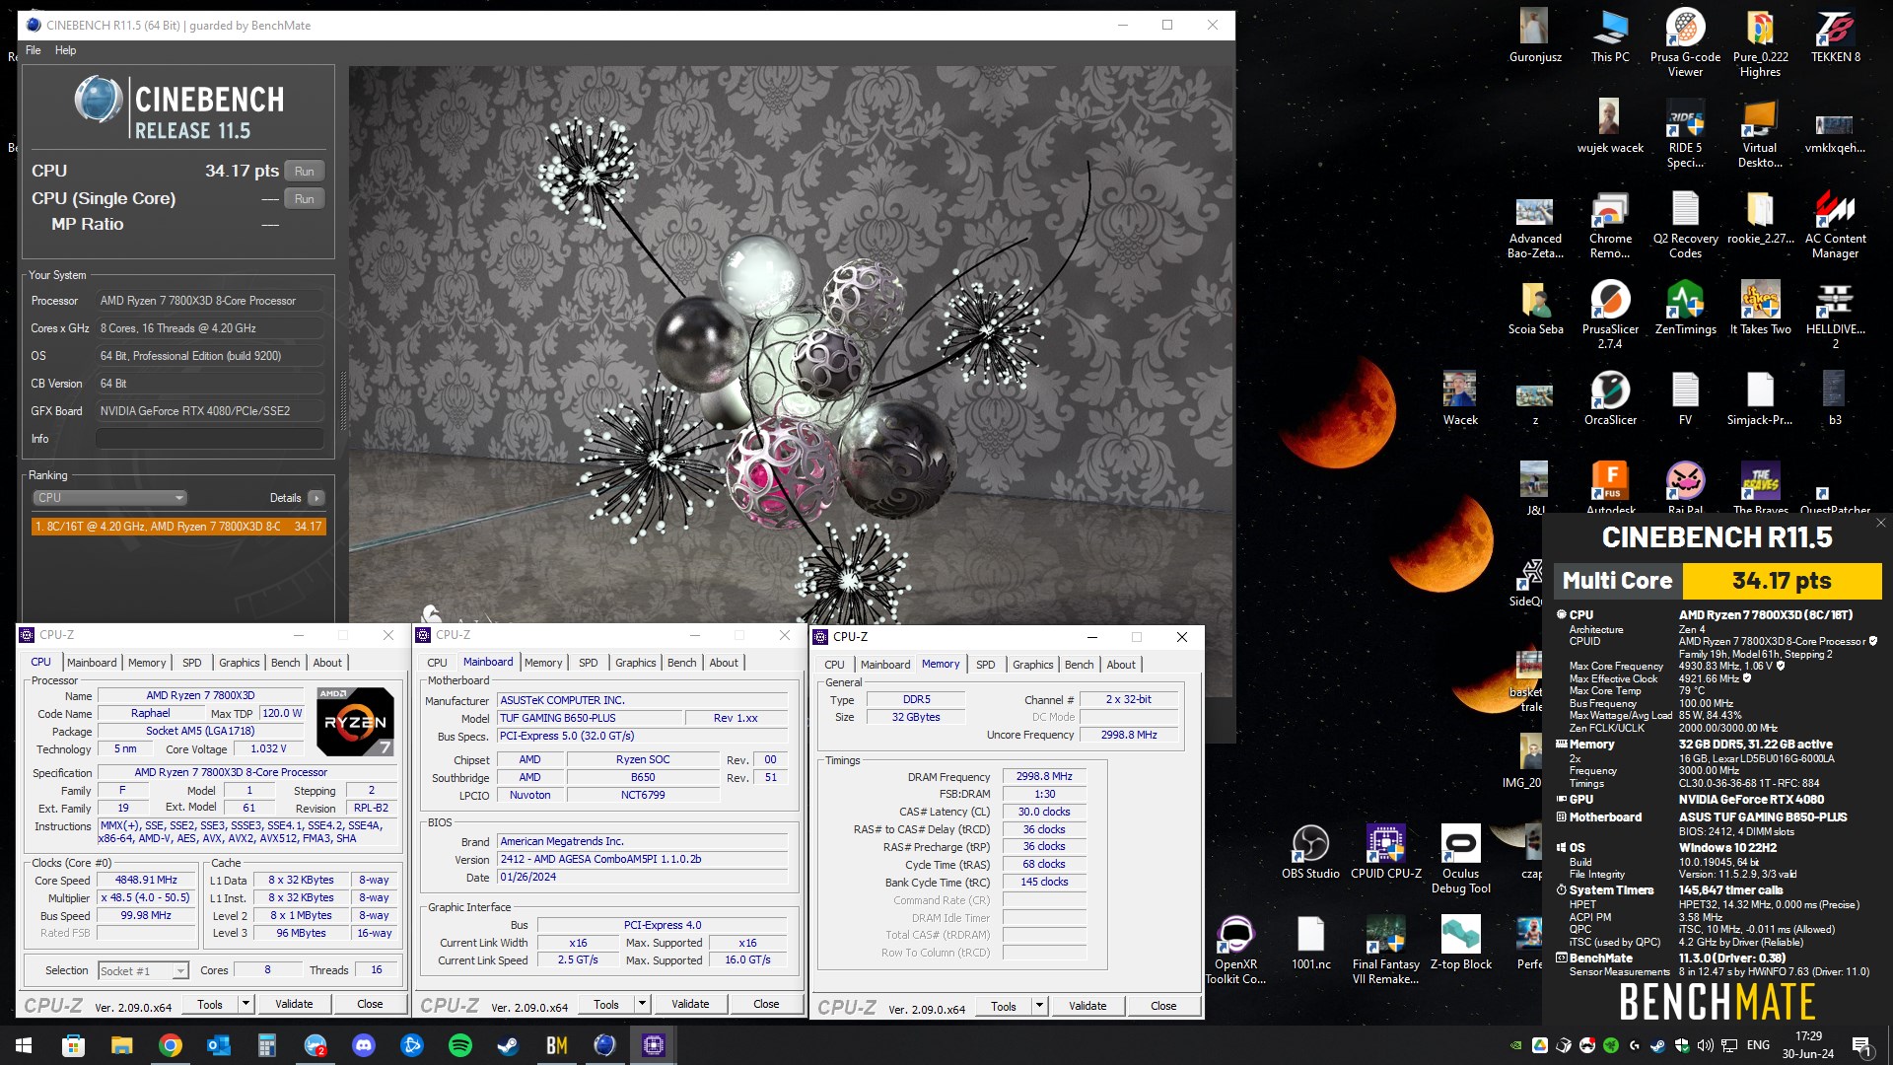Select SPD tab in right CPU-Z

pyautogui.click(x=985, y=665)
